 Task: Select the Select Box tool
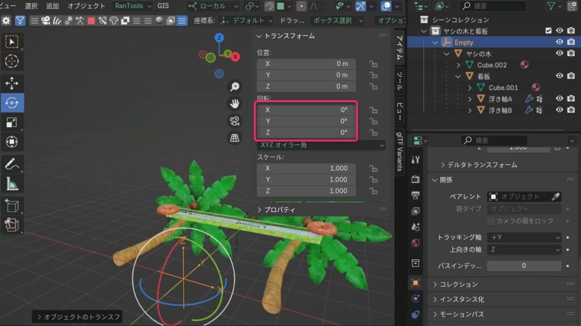(x=12, y=42)
